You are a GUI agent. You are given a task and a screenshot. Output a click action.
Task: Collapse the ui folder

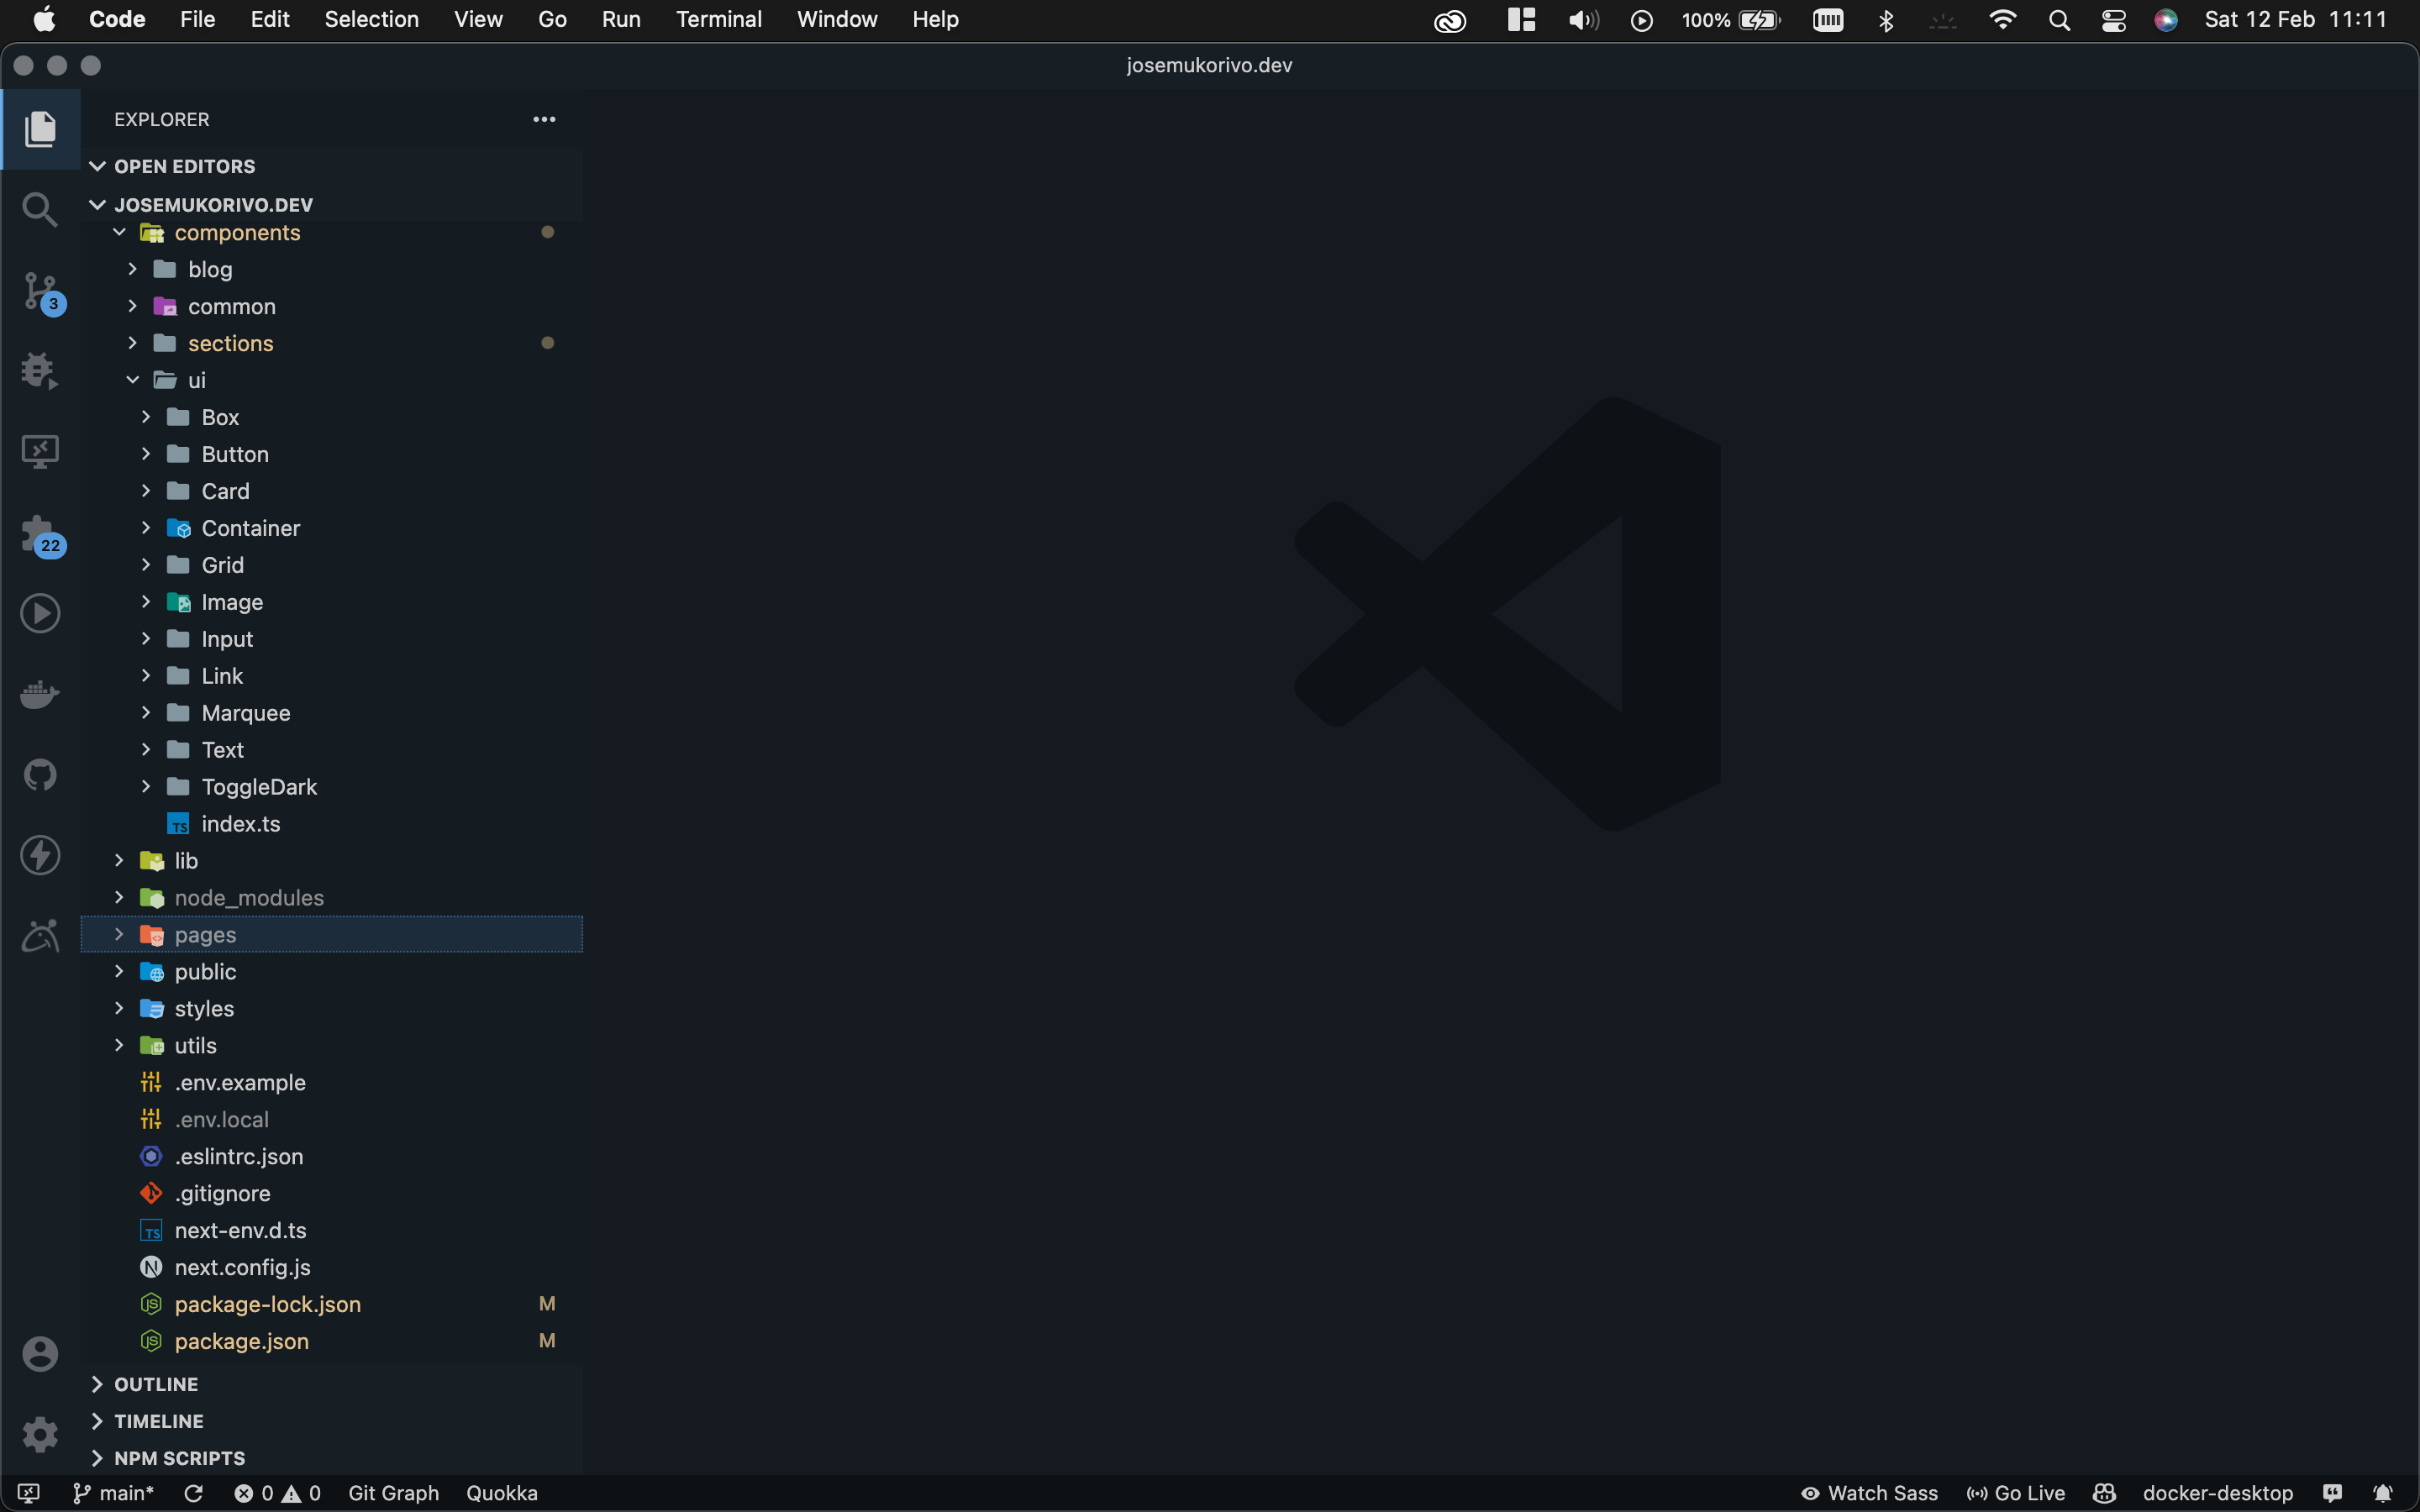[x=196, y=380]
